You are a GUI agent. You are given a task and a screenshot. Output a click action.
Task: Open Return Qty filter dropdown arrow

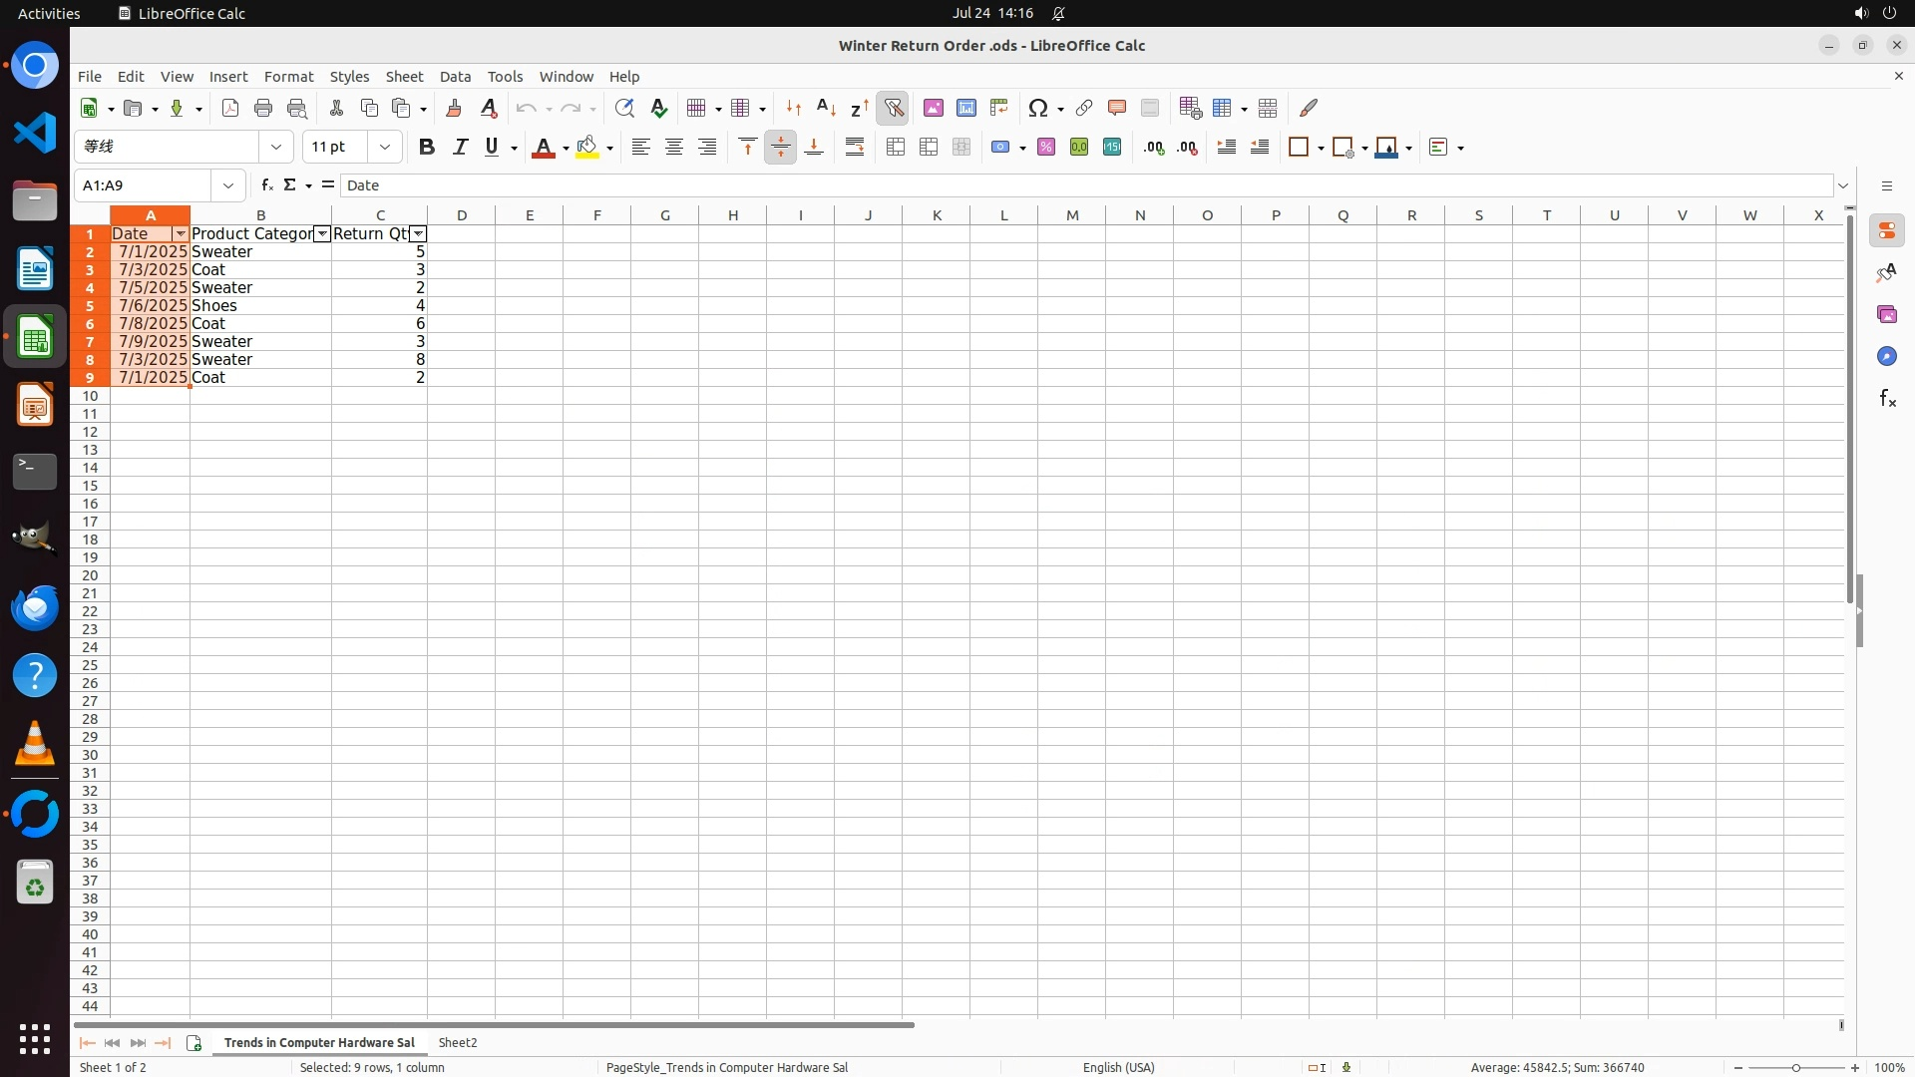[x=418, y=233]
